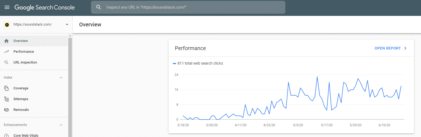The image size is (421, 137).
Task: Click the Performance card title
Action: coord(190,48)
